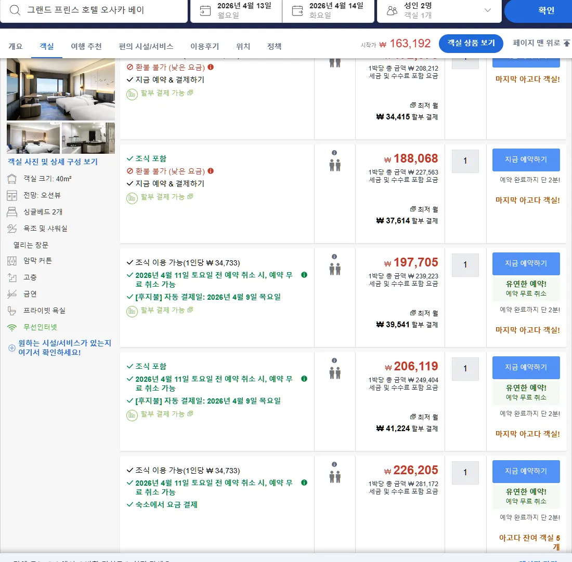Viewport: 572px width, 562px height.
Task: Book the ₩197,705 rate with 지금 예약하기
Action: point(526,263)
